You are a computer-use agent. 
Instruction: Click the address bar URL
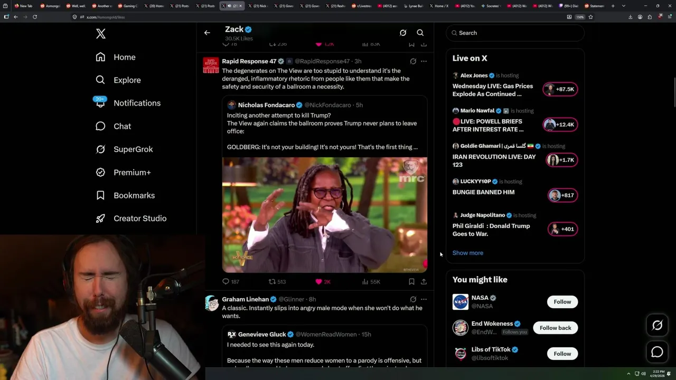point(106,17)
